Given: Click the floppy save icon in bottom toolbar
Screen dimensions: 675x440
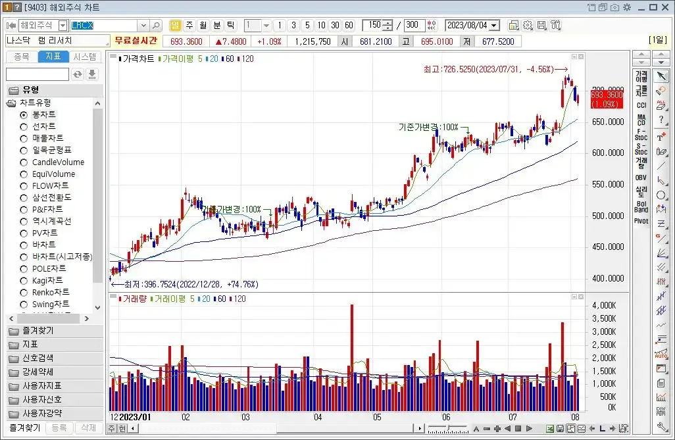Looking at the screenshot, I should pos(561,428).
